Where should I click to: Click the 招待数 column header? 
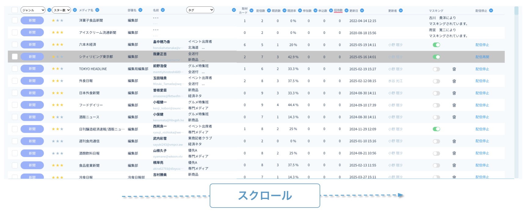[x=338, y=10]
